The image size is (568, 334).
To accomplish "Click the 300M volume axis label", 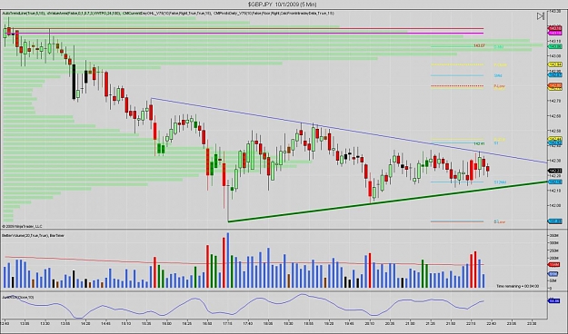I will (554, 243).
